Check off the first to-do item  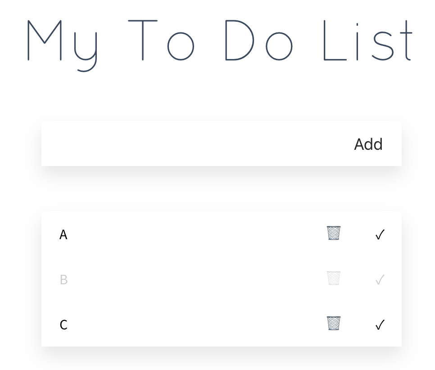coord(380,235)
